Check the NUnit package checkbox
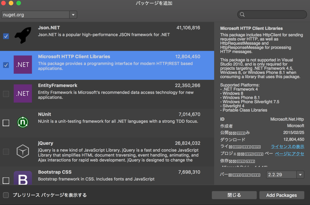Viewport: 310px width, 205px height. point(6,123)
